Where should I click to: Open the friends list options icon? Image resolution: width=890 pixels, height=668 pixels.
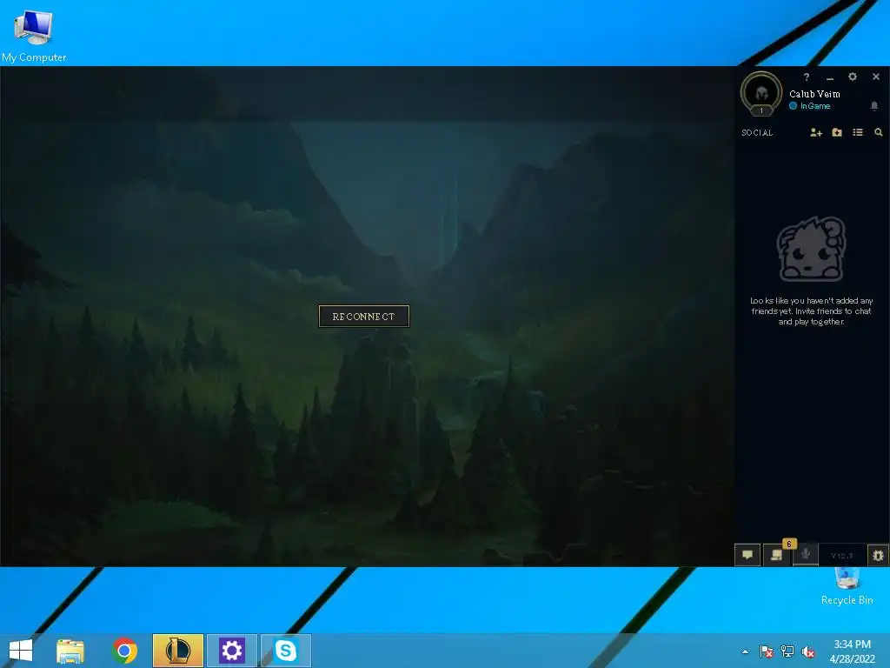pos(858,132)
